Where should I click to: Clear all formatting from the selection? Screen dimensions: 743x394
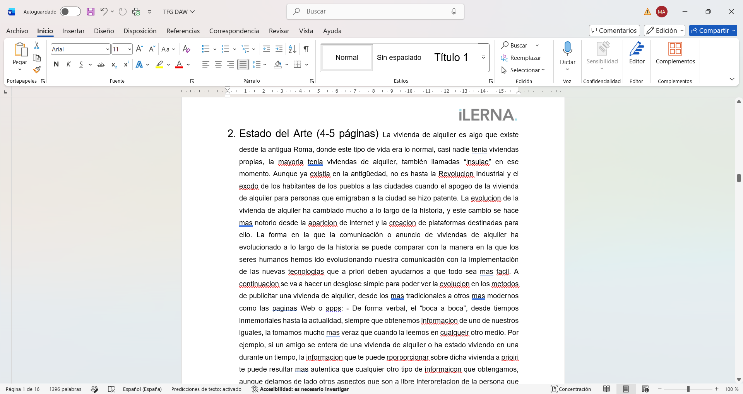click(x=187, y=49)
